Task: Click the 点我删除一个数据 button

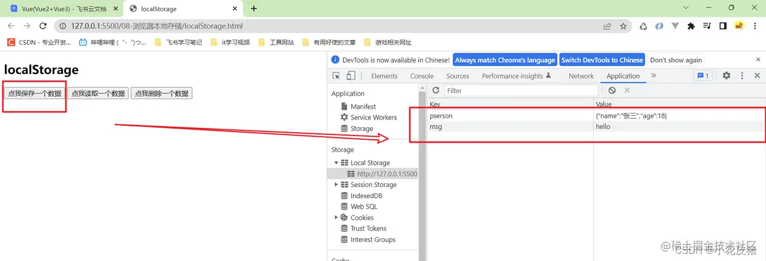Action: click(x=162, y=93)
